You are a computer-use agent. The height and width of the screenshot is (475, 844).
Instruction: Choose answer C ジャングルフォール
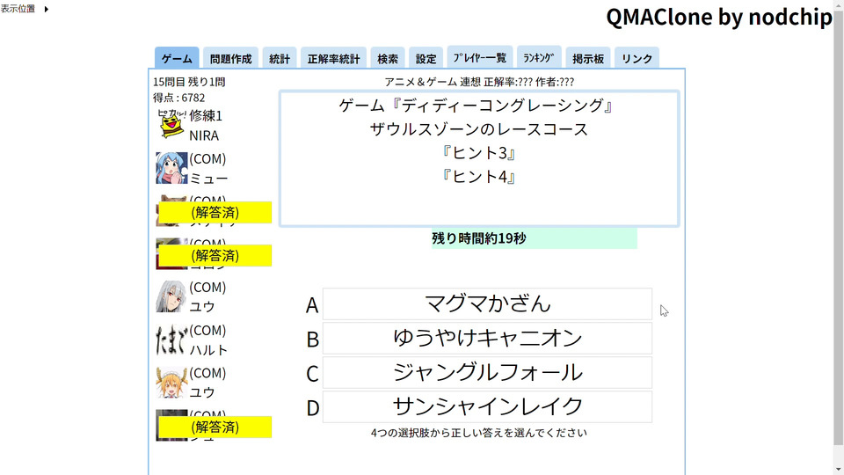point(487,372)
